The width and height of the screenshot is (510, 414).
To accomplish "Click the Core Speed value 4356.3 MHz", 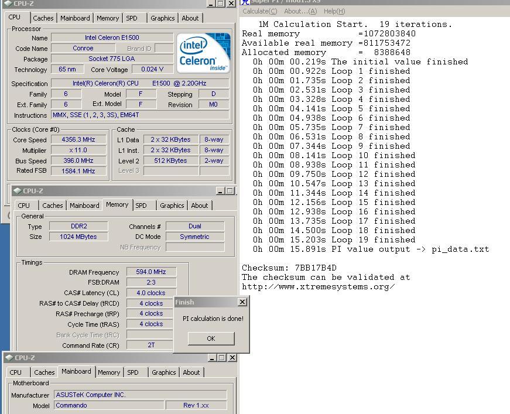I will [78, 139].
